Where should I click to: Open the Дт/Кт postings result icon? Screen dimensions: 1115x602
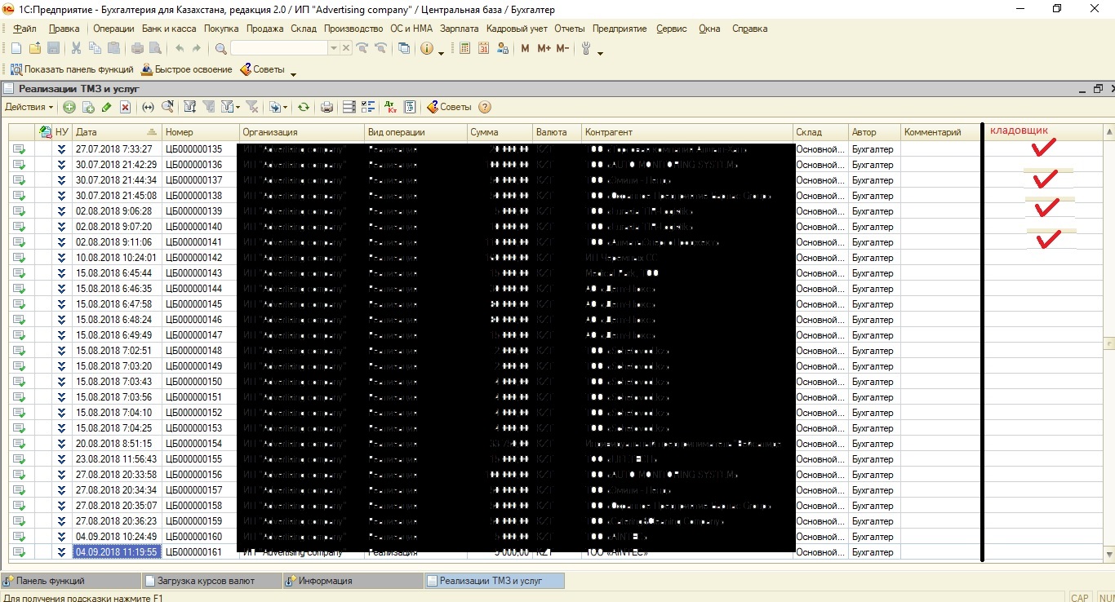point(390,107)
